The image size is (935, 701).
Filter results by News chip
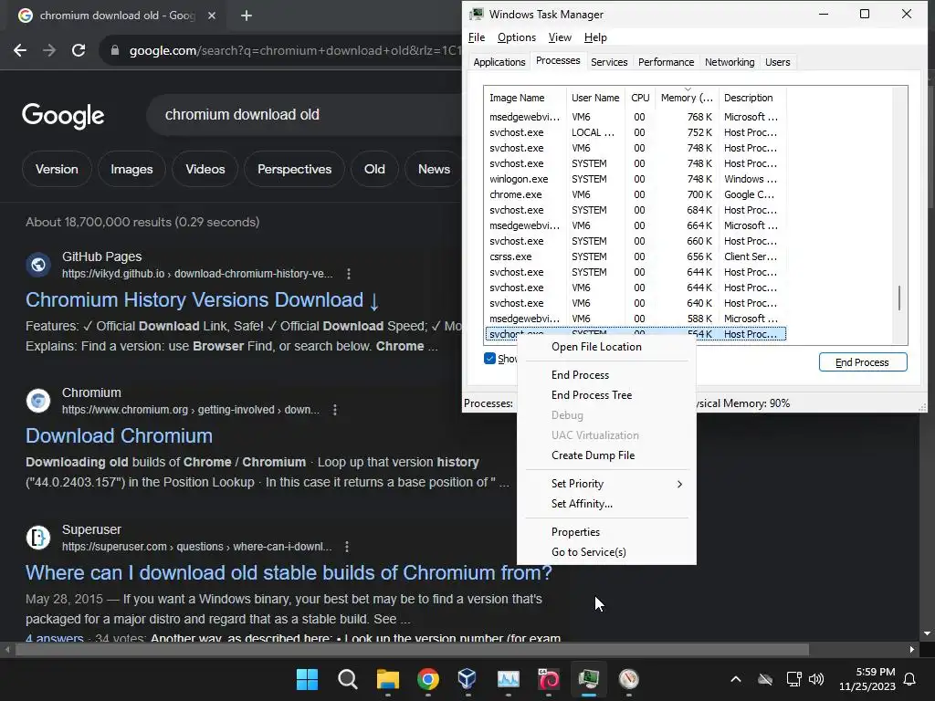point(434,169)
